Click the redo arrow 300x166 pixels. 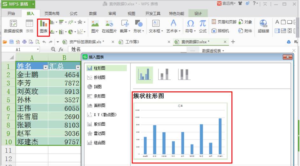51,42
